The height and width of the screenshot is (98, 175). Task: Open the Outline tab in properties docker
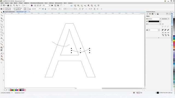[x=147, y=14]
